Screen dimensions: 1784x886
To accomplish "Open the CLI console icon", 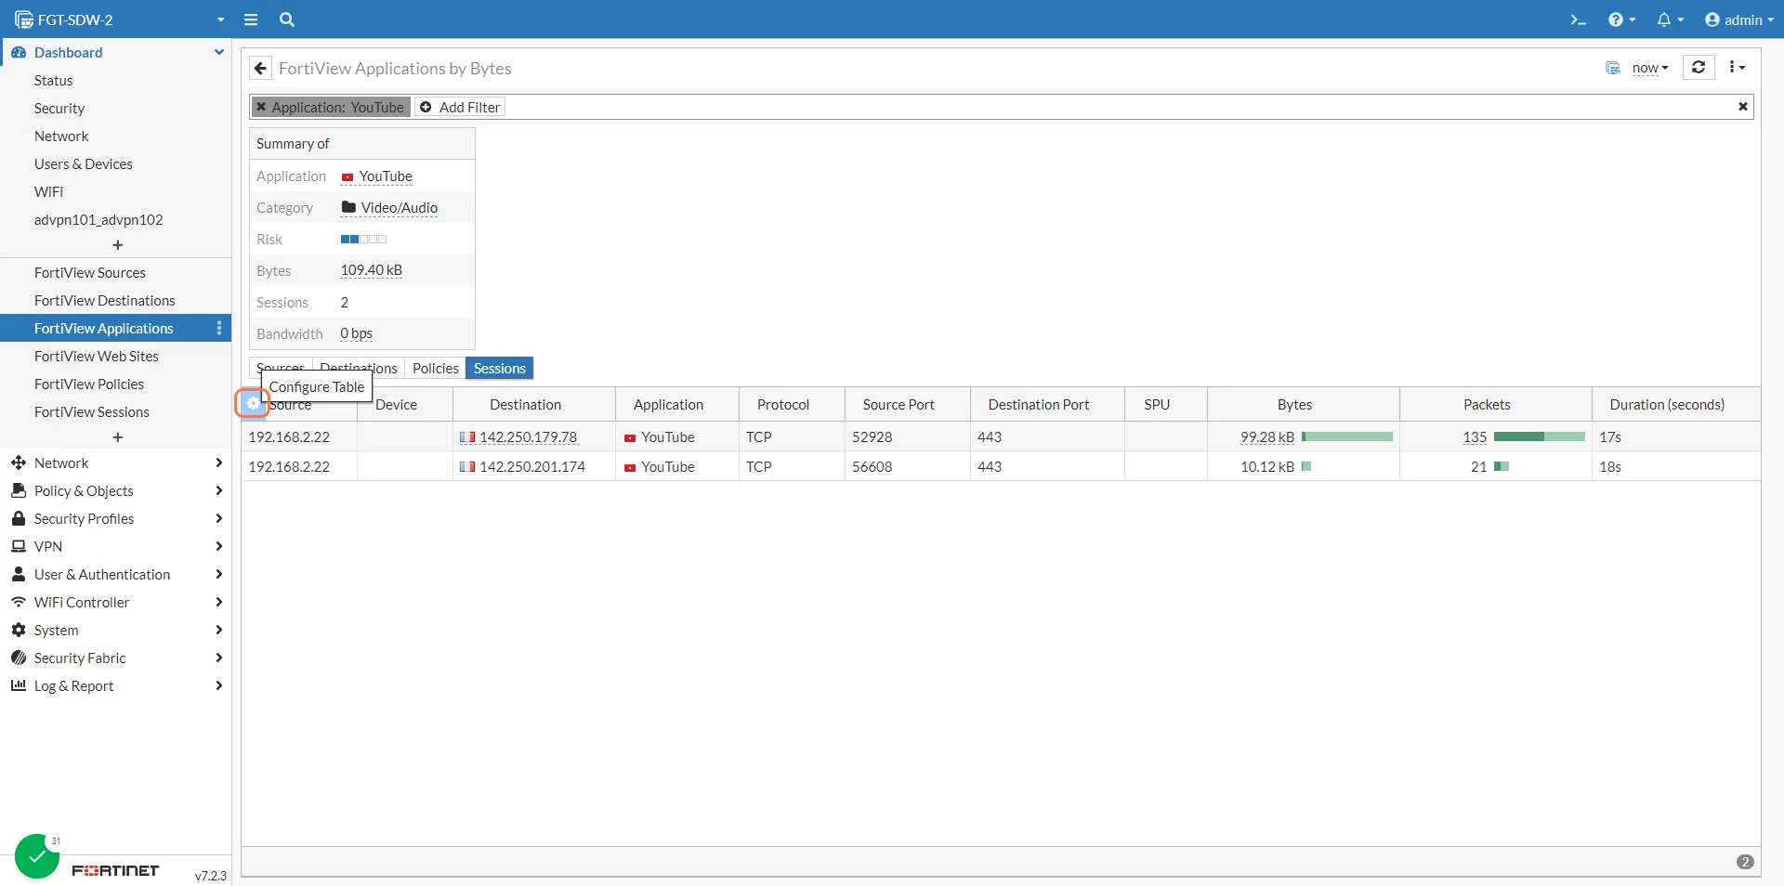I will 1578,20.
